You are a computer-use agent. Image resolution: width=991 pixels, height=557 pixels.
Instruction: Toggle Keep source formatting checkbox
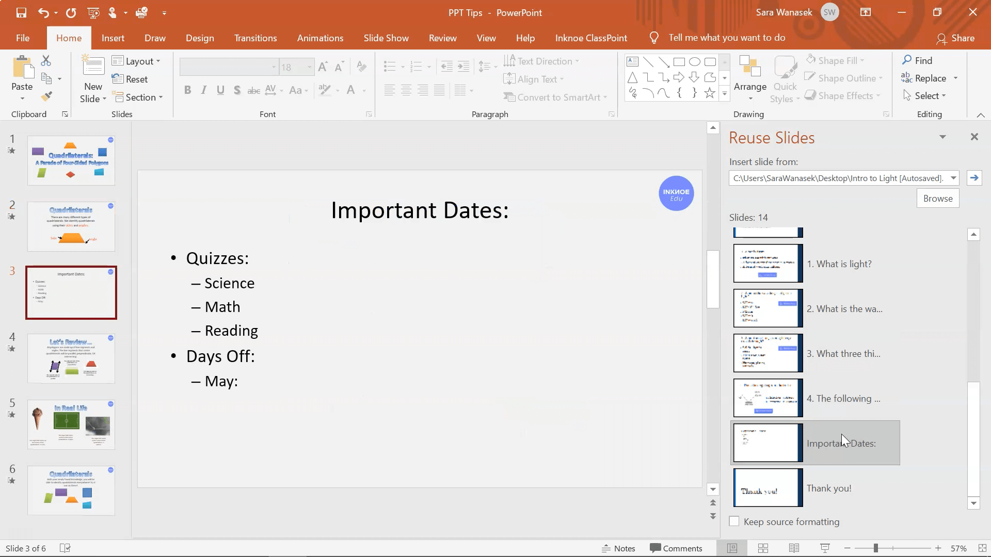pyautogui.click(x=734, y=521)
